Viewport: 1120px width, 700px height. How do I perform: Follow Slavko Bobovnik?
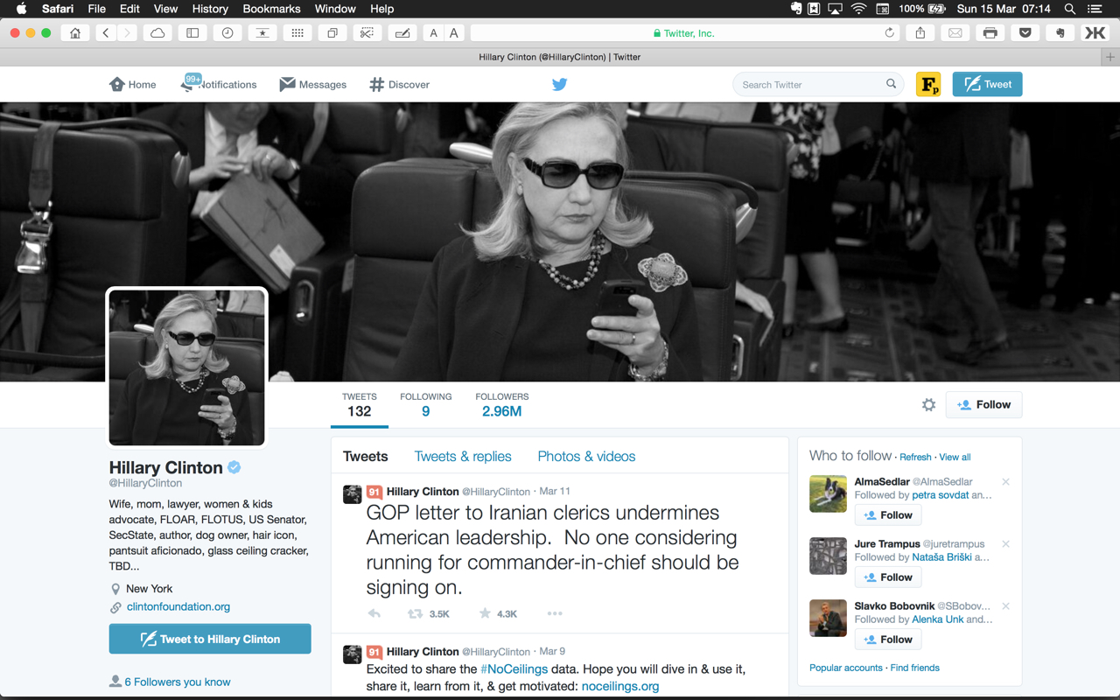[x=888, y=640]
